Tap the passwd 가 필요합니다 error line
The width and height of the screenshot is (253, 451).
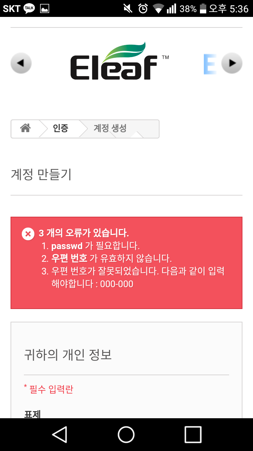[x=96, y=246]
